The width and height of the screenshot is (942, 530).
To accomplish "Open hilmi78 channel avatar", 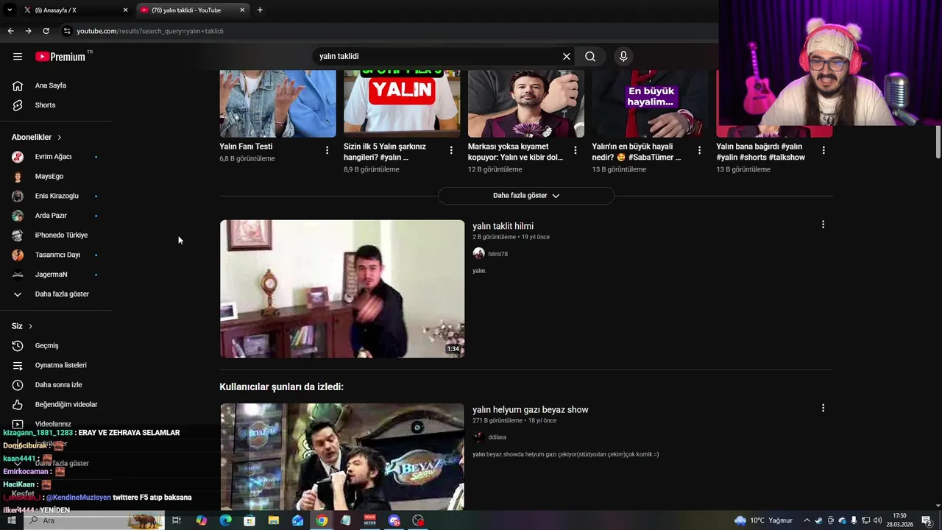I will pyautogui.click(x=478, y=253).
